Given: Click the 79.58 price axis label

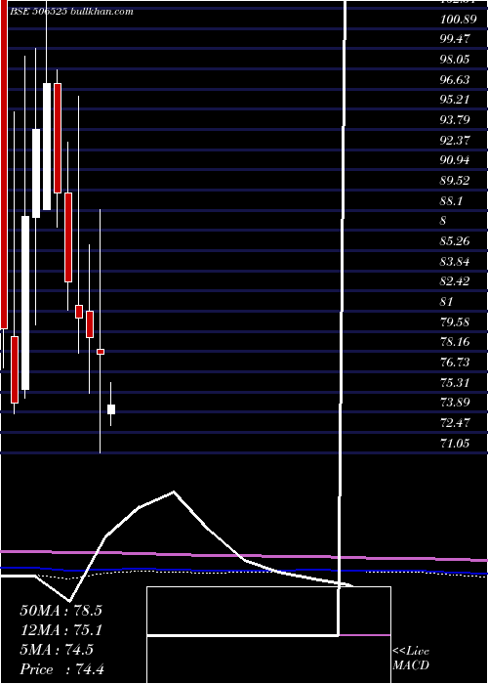Looking at the screenshot, I should click(455, 321).
